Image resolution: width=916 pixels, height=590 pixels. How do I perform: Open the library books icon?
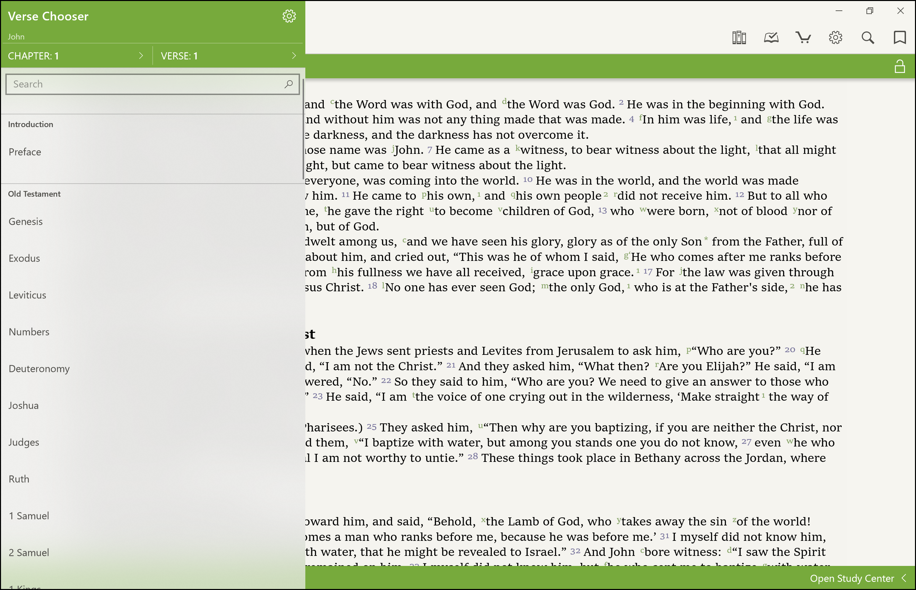pyautogui.click(x=739, y=37)
